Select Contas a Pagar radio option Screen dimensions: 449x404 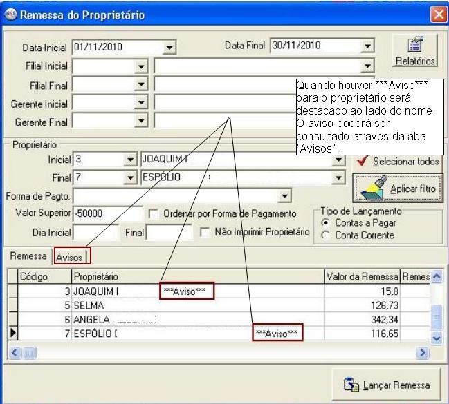[327, 224]
